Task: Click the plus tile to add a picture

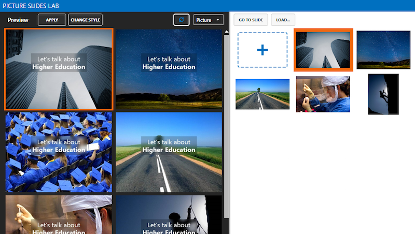Action: point(262,50)
